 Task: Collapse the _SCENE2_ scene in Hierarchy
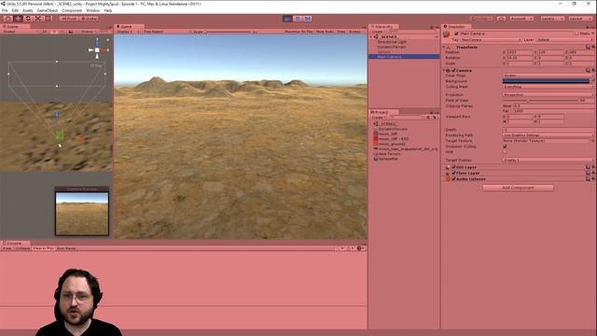pyautogui.click(x=371, y=37)
